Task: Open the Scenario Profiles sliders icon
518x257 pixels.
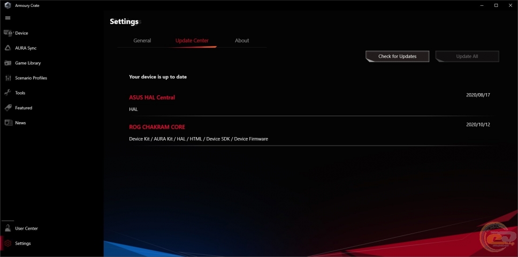Action: point(8,78)
